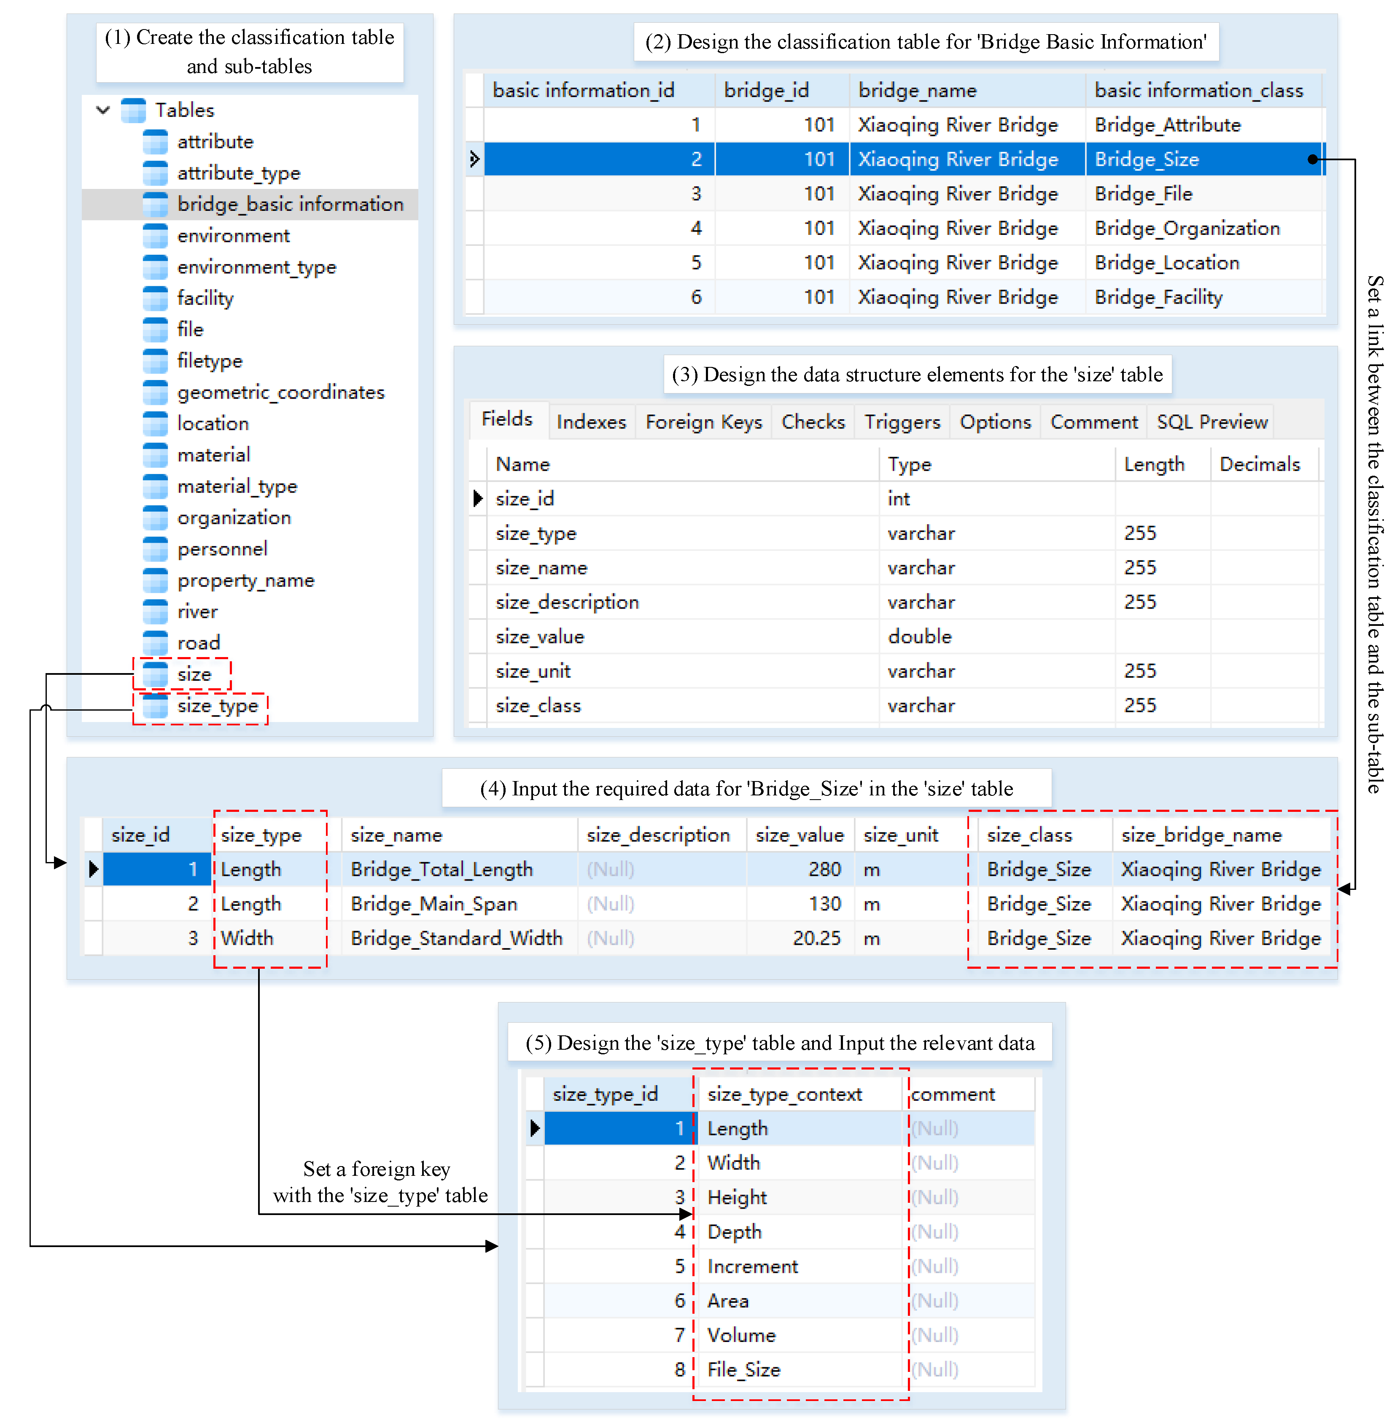Select the 'filetype' table in the sidebar
Screen dimensions: 1400x1428
coord(210,360)
